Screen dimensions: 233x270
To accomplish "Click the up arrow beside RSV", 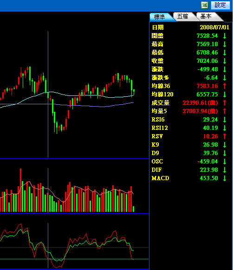I will pyautogui.click(x=225, y=136).
